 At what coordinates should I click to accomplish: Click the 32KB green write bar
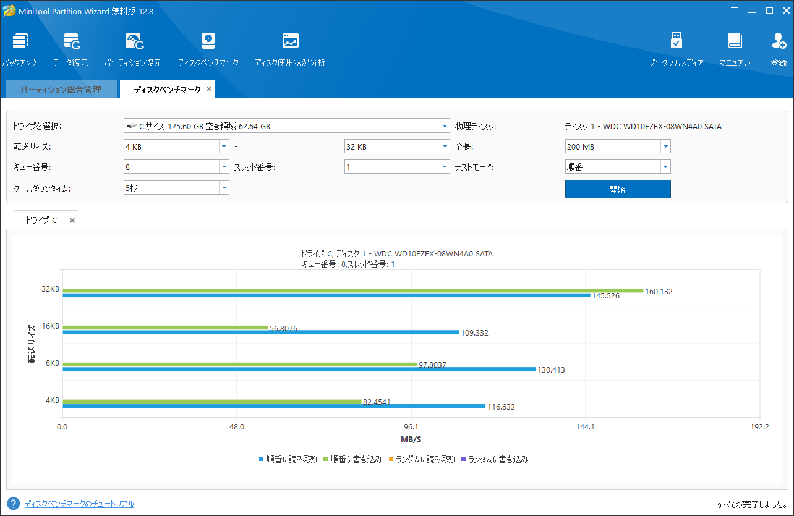[x=352, y=290]
